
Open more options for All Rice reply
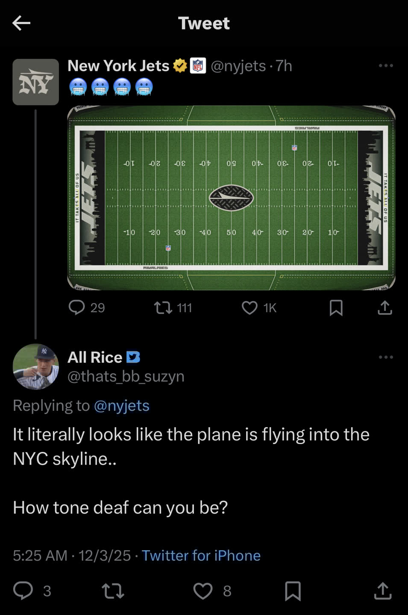click(385, 357)
